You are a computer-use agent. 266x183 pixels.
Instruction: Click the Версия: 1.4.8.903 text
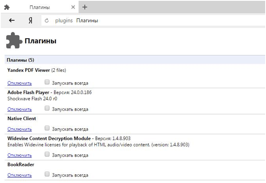pyautogui.click(x=113, y=138)
